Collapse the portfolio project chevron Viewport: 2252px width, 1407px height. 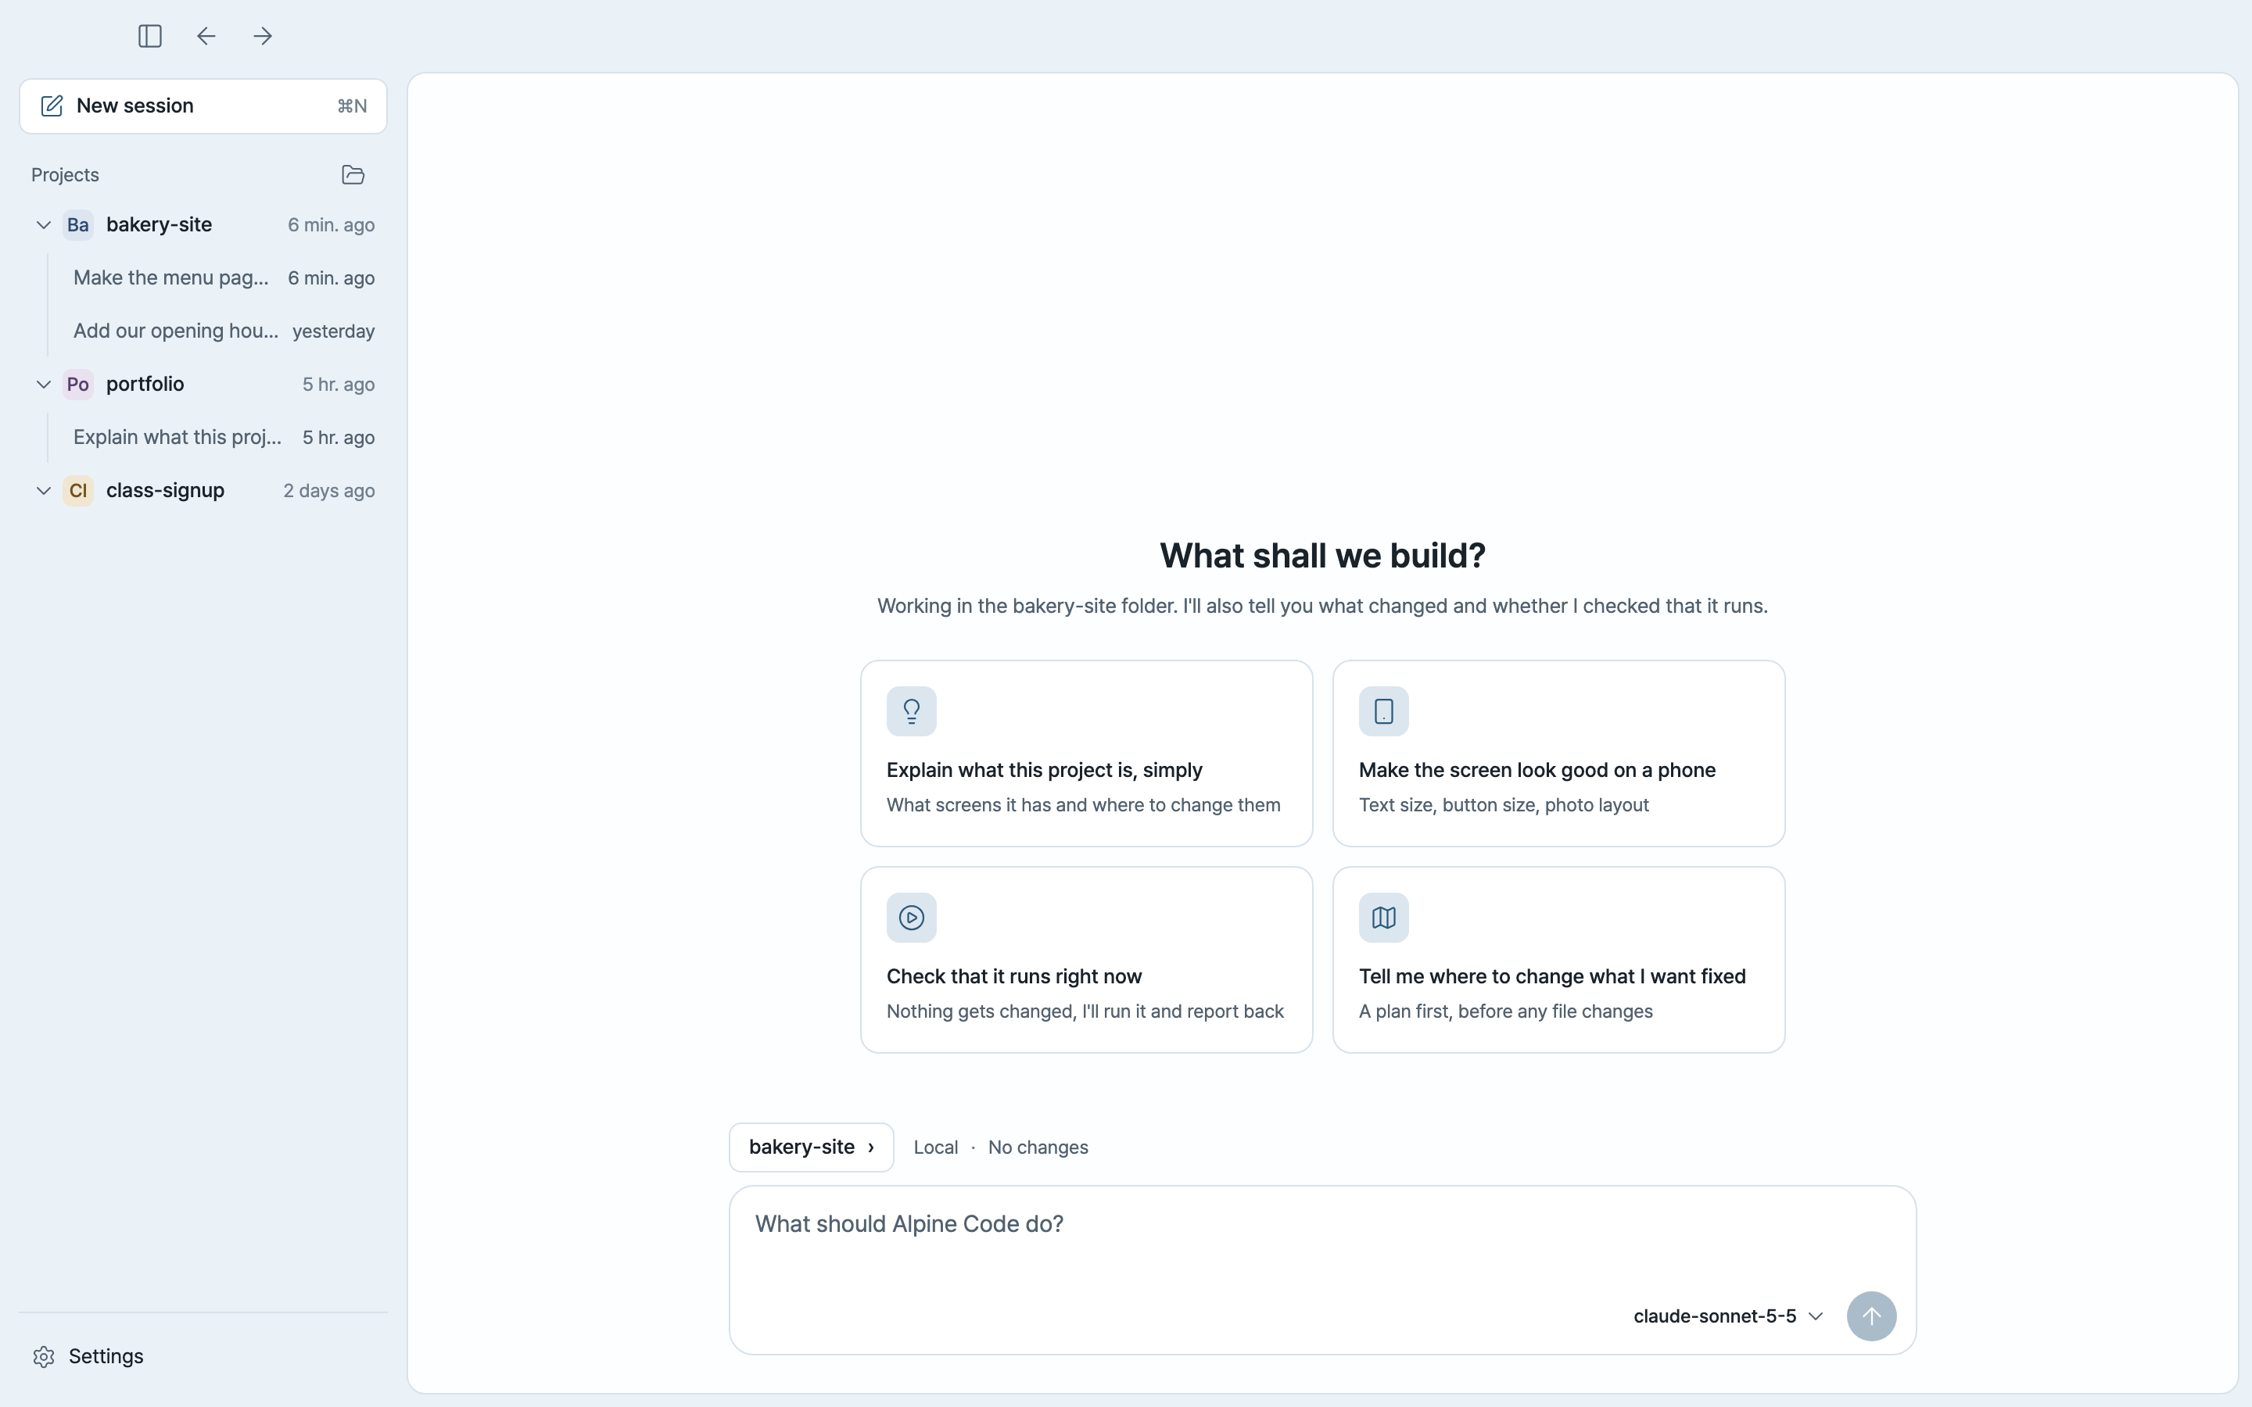[x=44, y=385]
